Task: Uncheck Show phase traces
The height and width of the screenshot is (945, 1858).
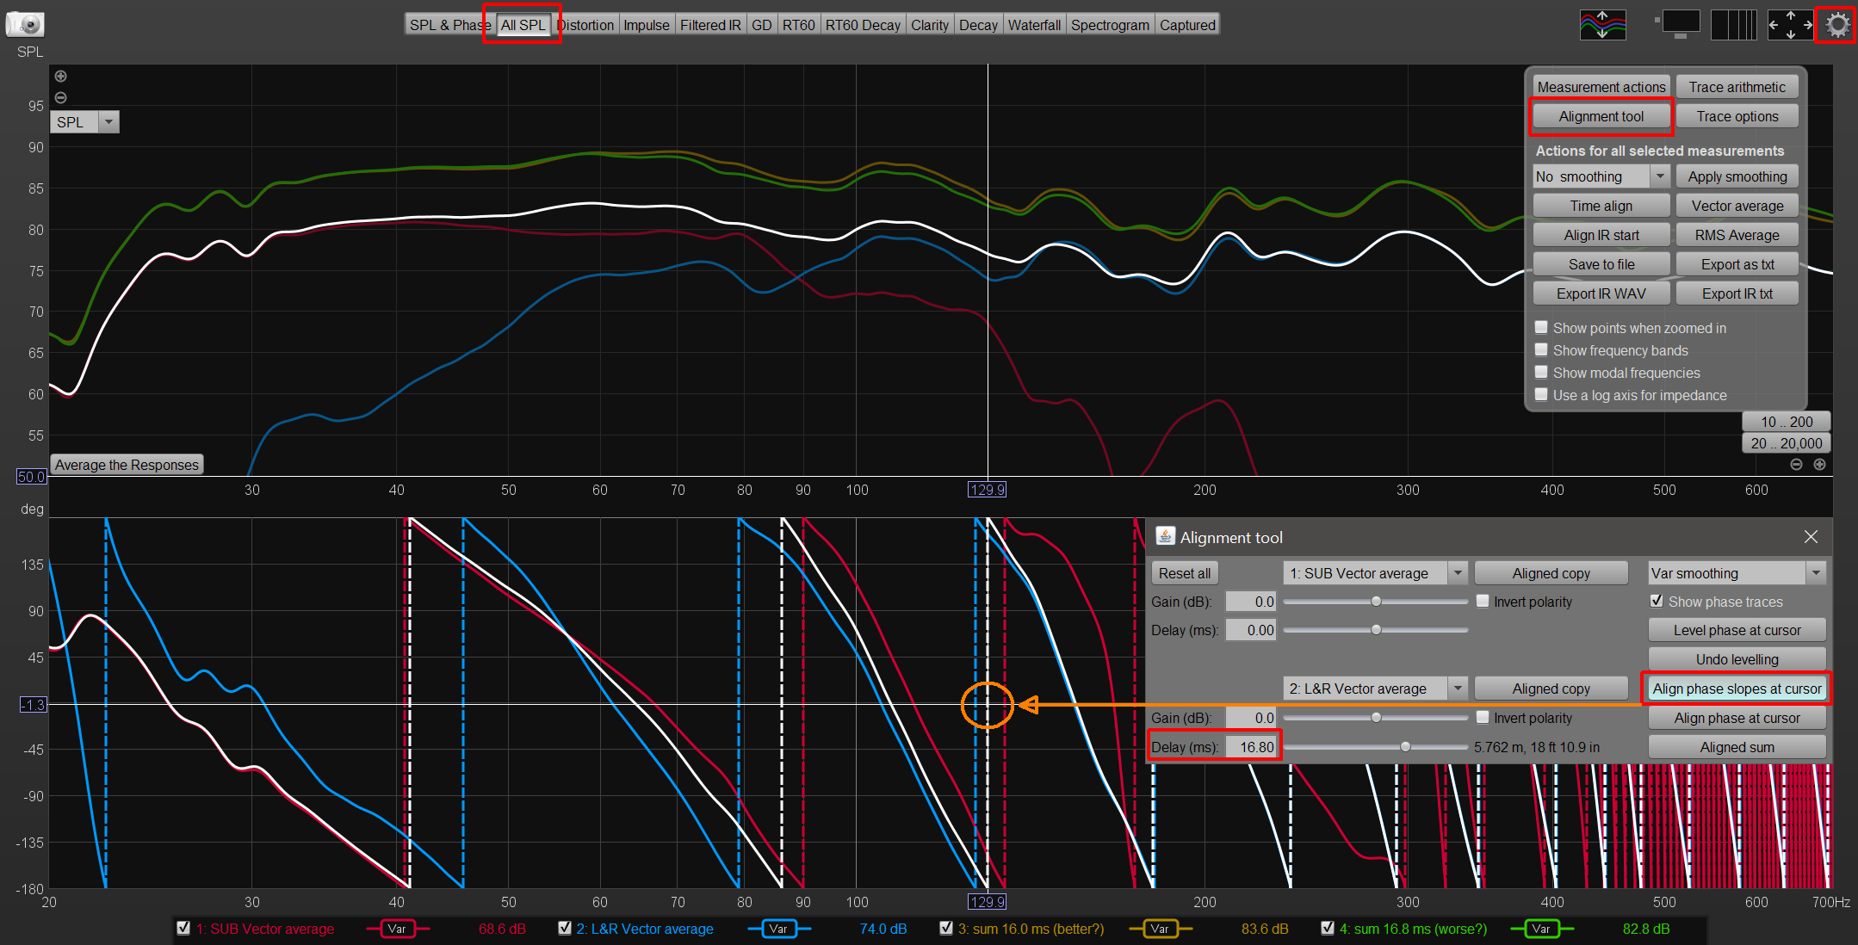Action: click(1657, 601)
